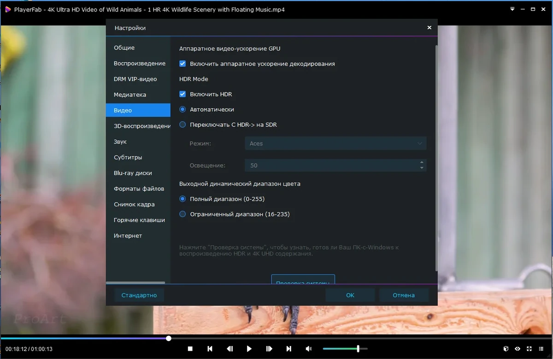
Task: Minimize the PlayerFab window
Action: 523,9
